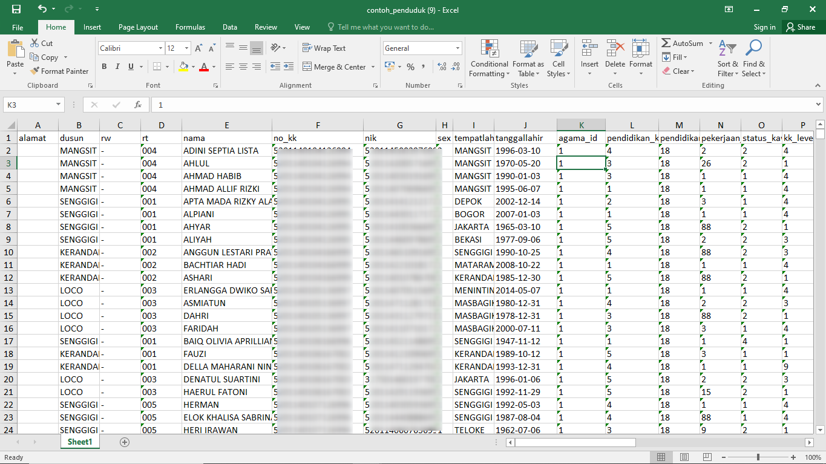Screen dimensions: 826x464
Task: Open Cell Styles gallery
Action: coord(558,59)
